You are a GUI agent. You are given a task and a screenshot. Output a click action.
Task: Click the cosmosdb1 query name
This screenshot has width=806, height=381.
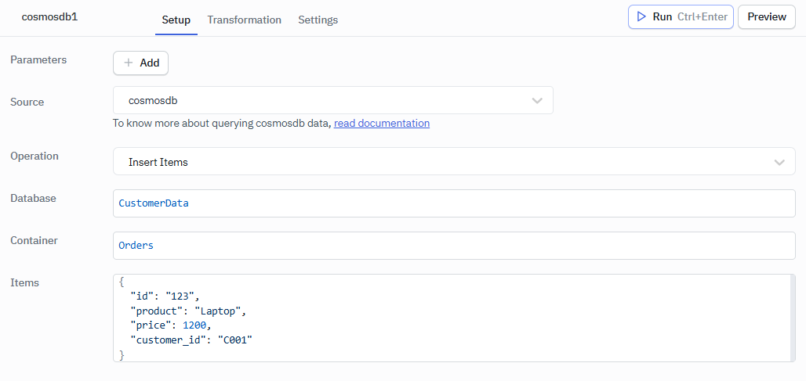coord(49,16)
